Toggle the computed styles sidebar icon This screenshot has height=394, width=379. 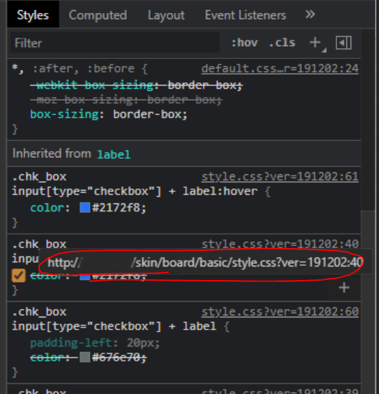[343, 43]
